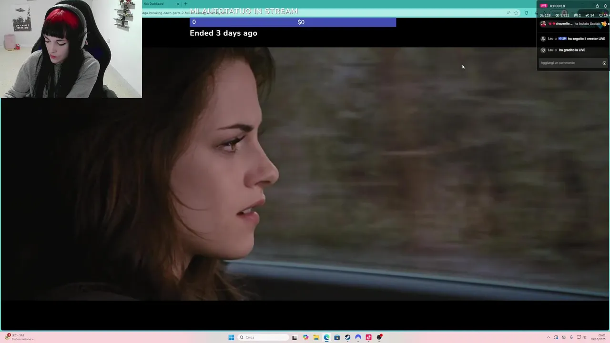
Task: View the 5.511 total views count
Action: (563, 15)
